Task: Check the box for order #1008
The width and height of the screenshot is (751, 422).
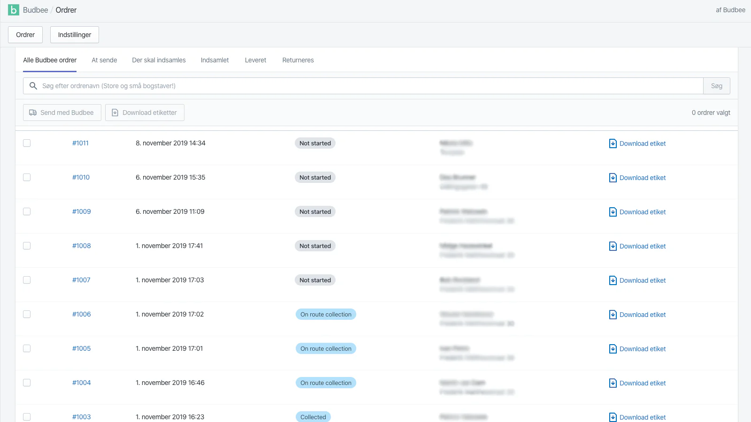Action: [x=27, y=246]
